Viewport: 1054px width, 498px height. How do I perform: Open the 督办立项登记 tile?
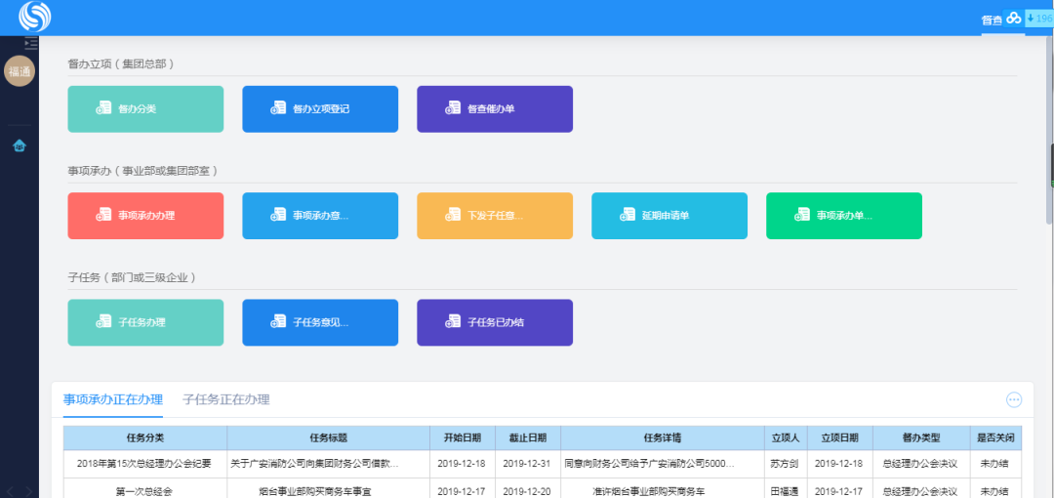coord(320,109)
